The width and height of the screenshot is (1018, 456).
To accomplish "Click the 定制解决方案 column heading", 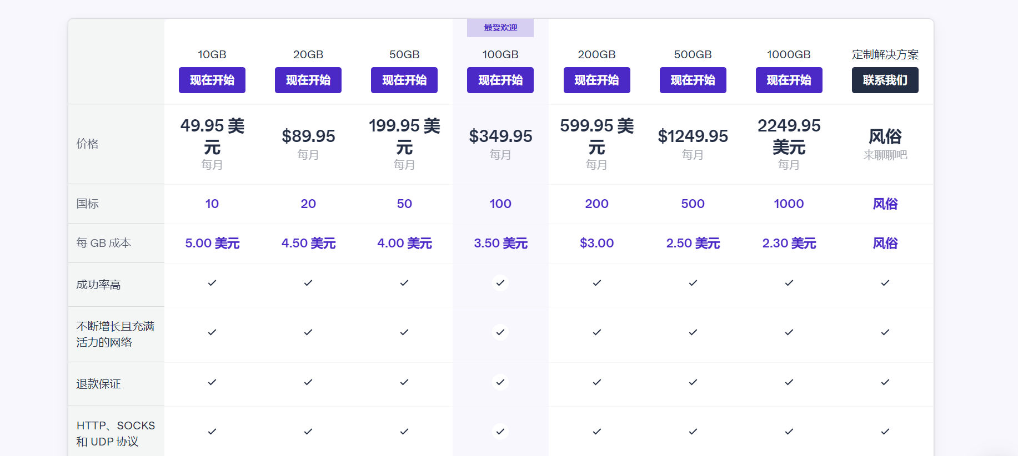I will [x=885, y=54].
